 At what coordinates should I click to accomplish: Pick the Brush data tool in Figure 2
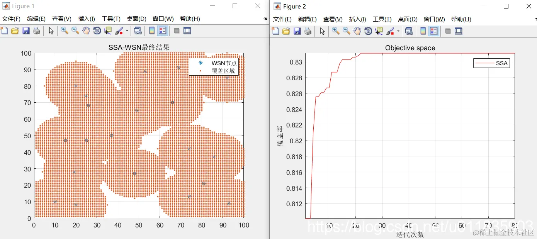391,31
